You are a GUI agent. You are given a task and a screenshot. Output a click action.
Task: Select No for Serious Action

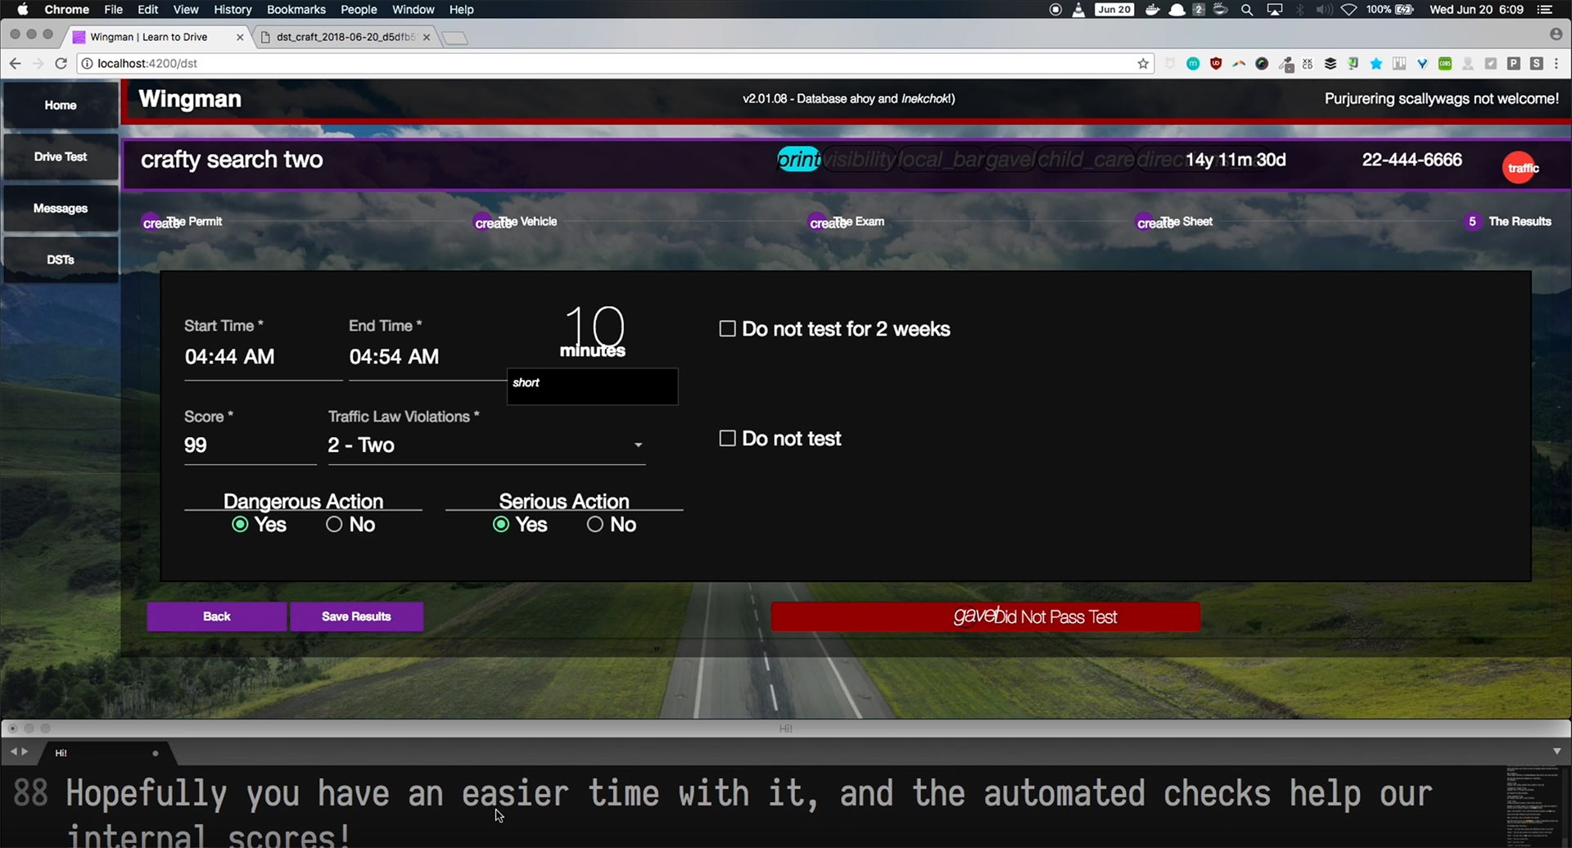click(x=595, y=525)
